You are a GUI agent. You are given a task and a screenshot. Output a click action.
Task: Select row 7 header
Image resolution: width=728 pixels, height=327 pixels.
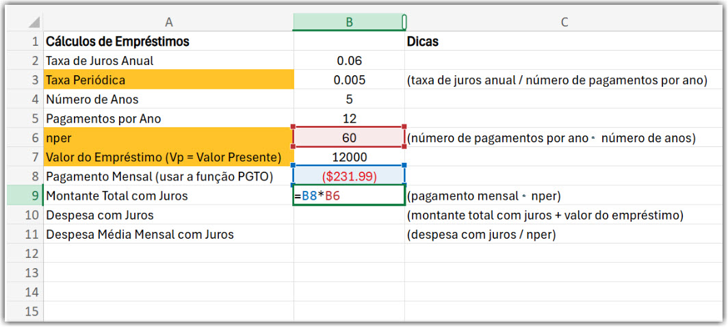click(x=24, y=157)
